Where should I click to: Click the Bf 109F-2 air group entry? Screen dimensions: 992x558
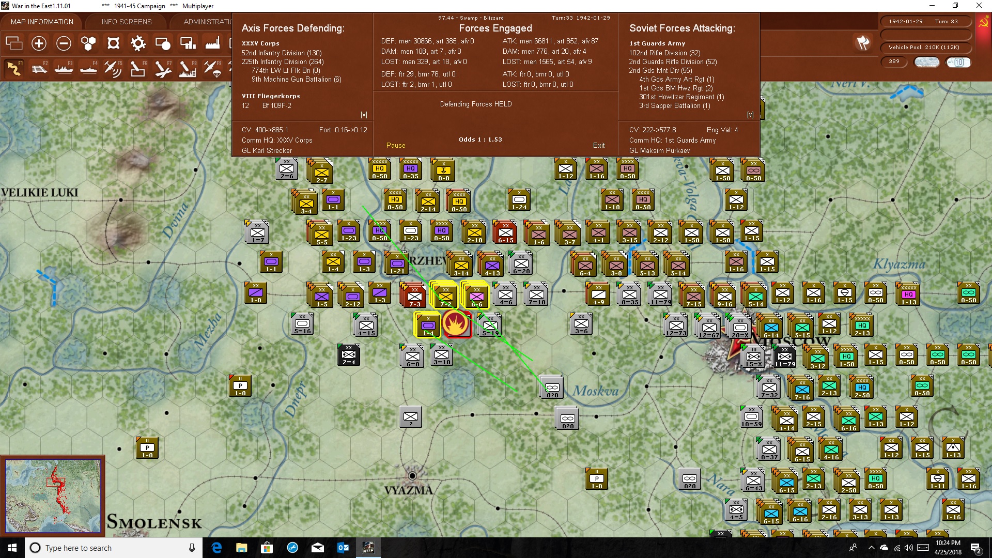coord(276,105)
